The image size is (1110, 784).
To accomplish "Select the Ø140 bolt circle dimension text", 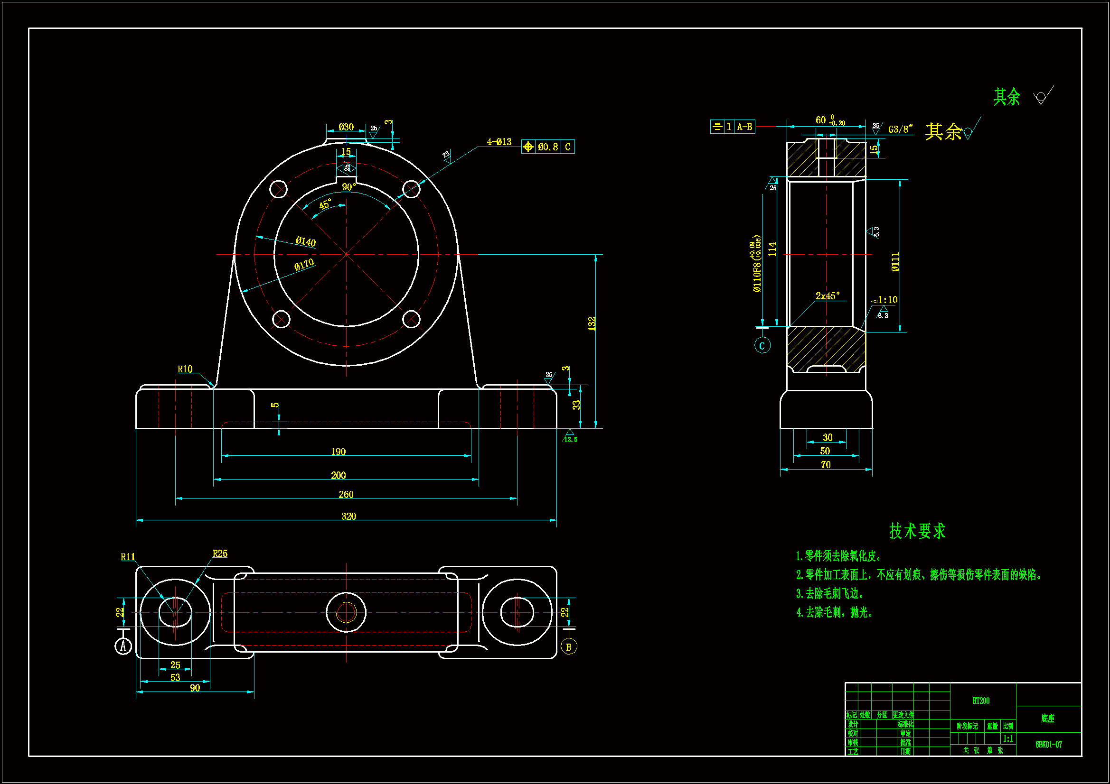I will point(306,241).
